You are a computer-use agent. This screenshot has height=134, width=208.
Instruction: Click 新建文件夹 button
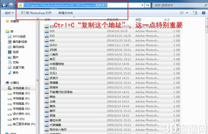pyautogui.click(x=66, y=13)
